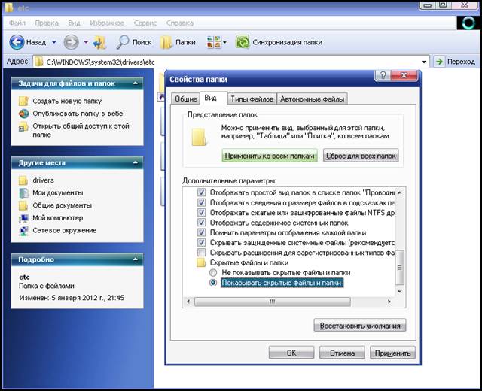Enable Скрывать расширения для зарегистрированных типов

(201, 253)
